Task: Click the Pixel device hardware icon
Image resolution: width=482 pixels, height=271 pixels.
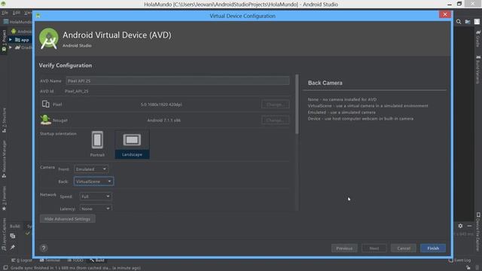Action: [x=46, y=104]
